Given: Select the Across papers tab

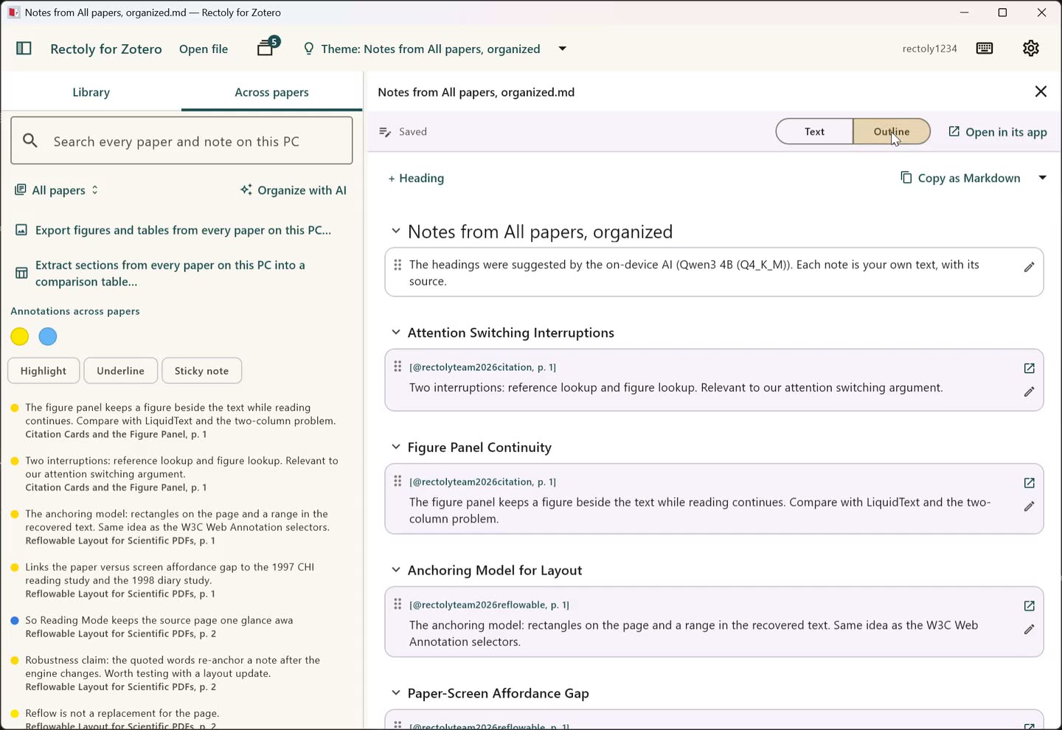Looking at the screenshot, I should (x=271, y=92).
